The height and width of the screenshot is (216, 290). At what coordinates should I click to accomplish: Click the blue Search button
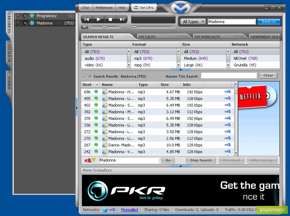tap(269, 22)
